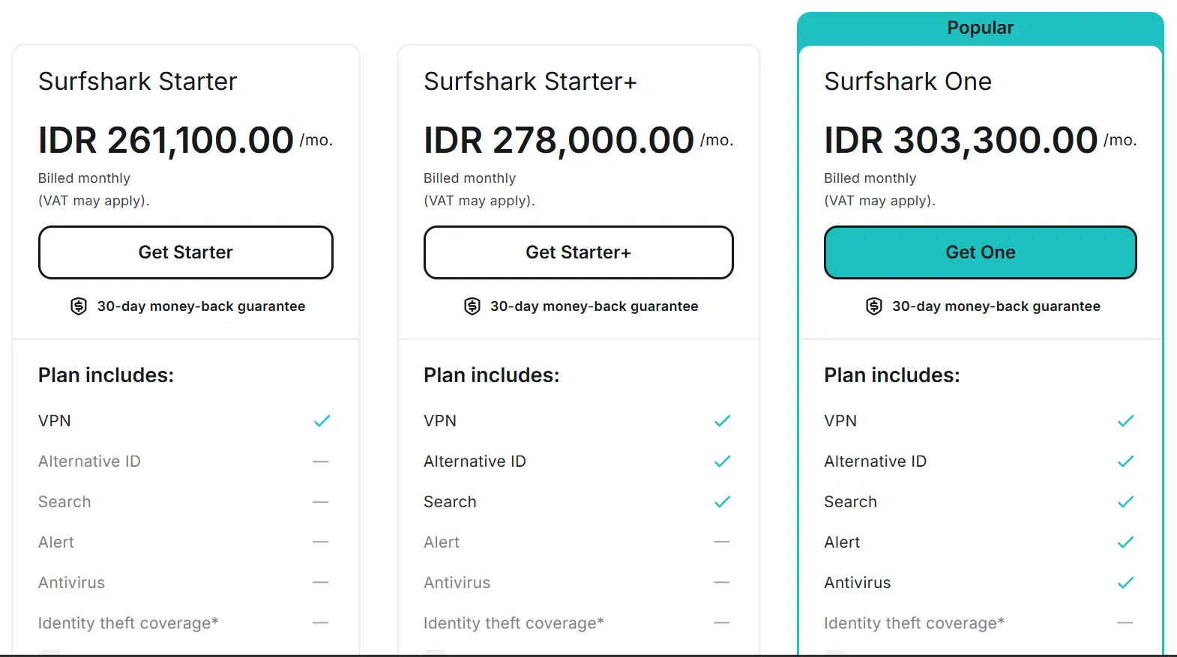Click Alternative ID dash in Starter plan

point(321,461)
